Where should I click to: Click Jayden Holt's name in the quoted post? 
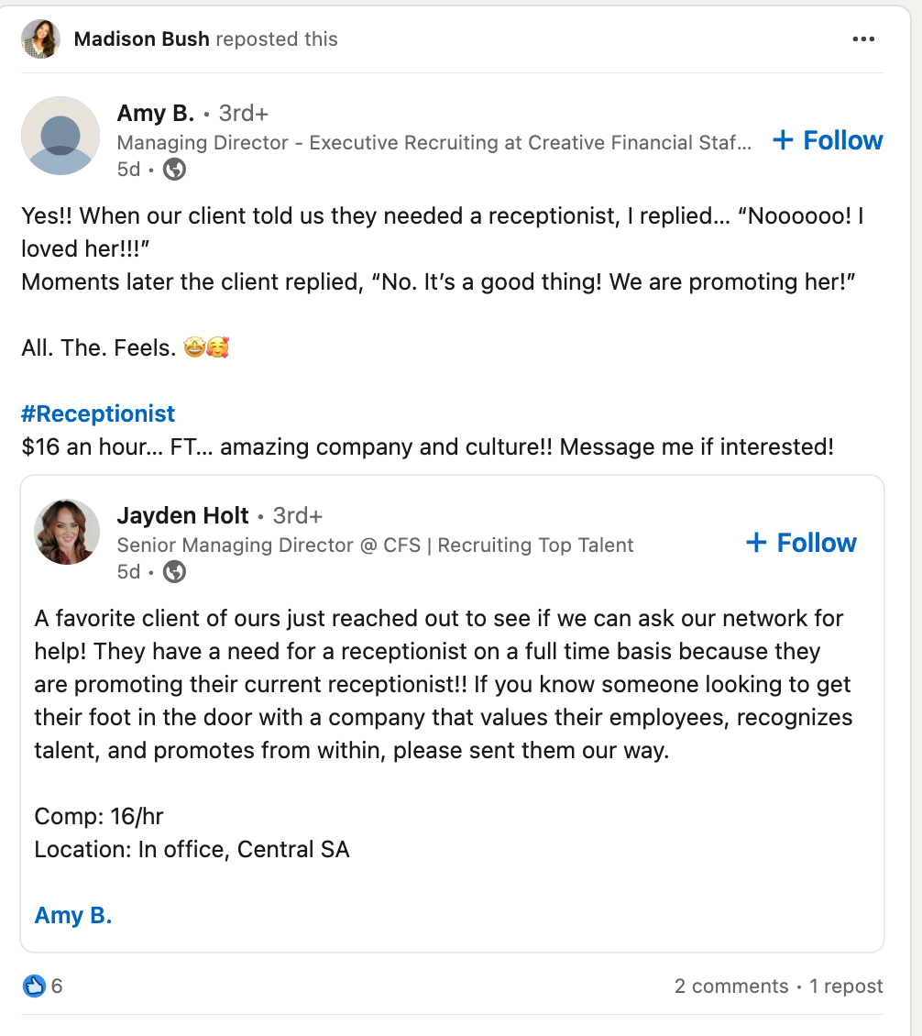click(x=182, y=515)
